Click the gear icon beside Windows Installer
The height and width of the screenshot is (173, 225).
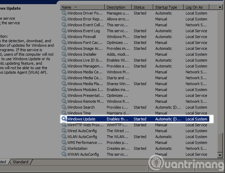point(64,54)
